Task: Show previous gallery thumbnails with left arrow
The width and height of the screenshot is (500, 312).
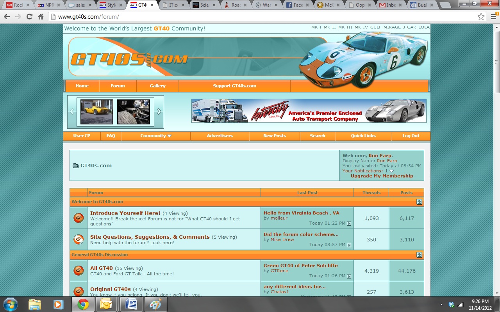Action: (71, 111)
